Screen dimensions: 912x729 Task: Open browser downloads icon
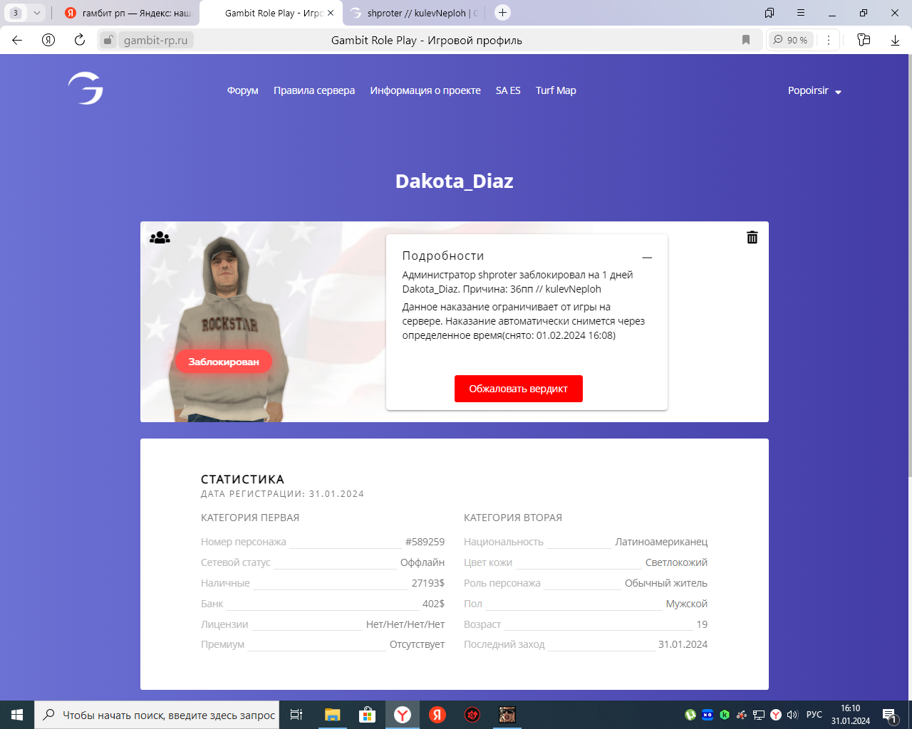(x=895, y=40)
